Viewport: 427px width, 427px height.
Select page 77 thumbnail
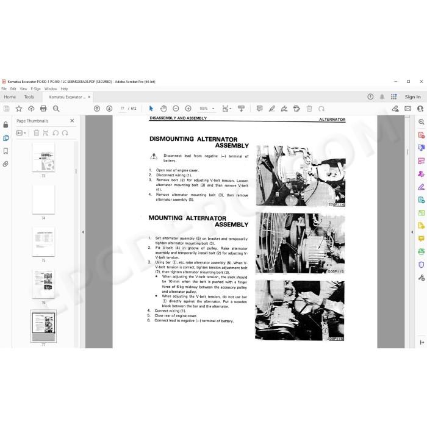tap(43, 326)
